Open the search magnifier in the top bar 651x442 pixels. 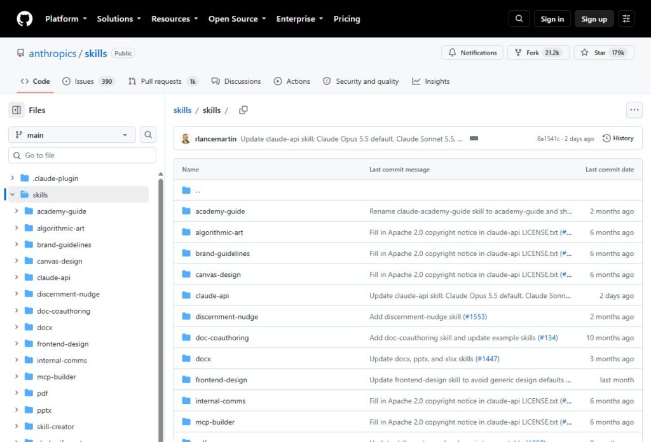[x=519, y=18]
